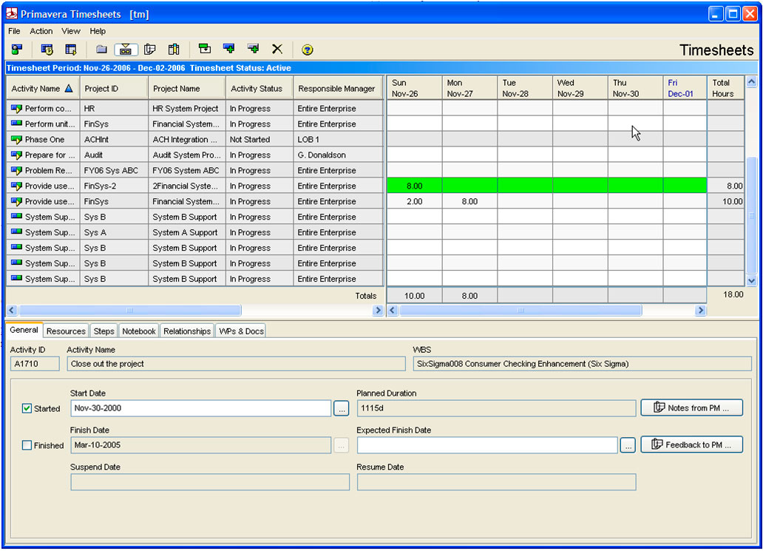Open the Expected Finish Date ellipsis button
The height and width of the screenshot is (551, 763).
point(628,445)
